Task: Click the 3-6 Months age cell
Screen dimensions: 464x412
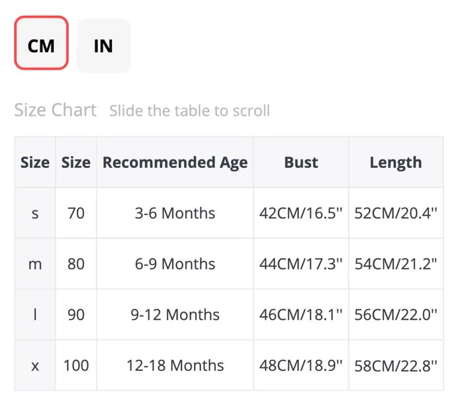Action: [175, 213]
